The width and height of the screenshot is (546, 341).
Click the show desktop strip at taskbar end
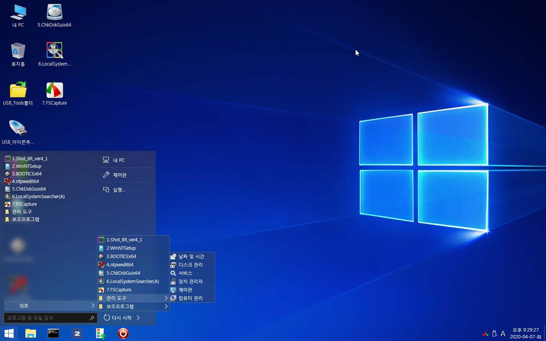[545, 333]
